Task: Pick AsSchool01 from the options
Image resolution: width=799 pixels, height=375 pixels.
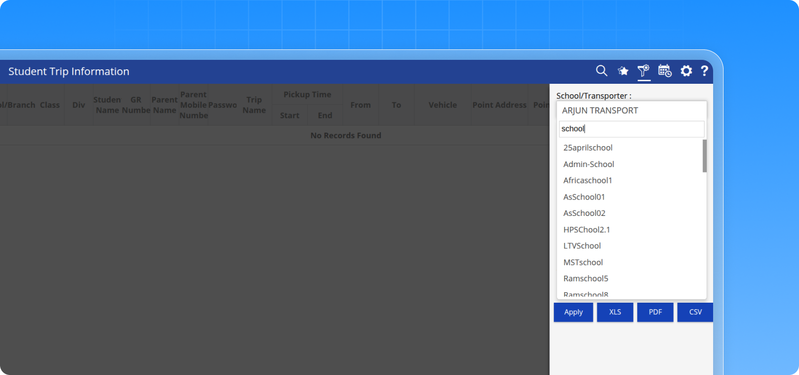Action: tap(584, 197)
